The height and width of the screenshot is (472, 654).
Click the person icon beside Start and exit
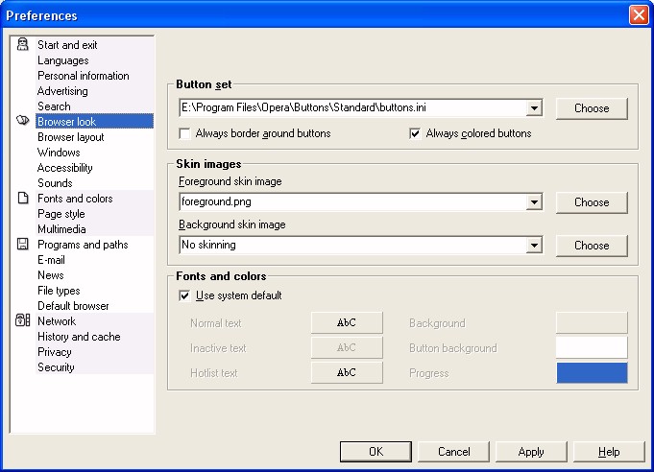point(22,44)
